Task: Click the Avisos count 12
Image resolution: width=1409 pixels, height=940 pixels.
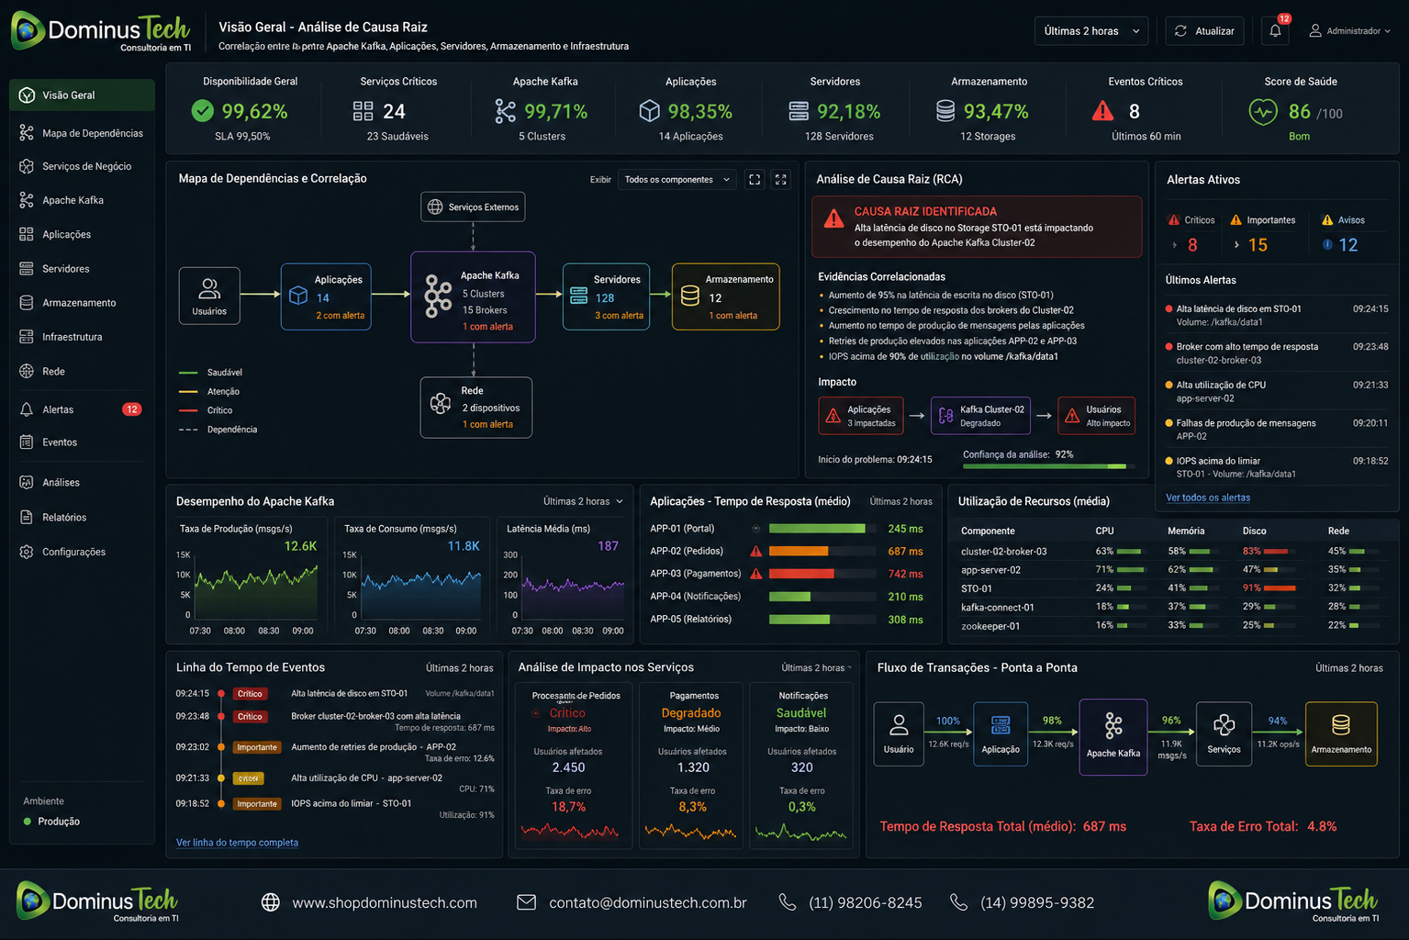Action: (x=1347, y=245)
